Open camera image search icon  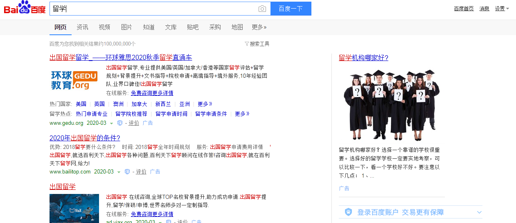click(262, 9)
